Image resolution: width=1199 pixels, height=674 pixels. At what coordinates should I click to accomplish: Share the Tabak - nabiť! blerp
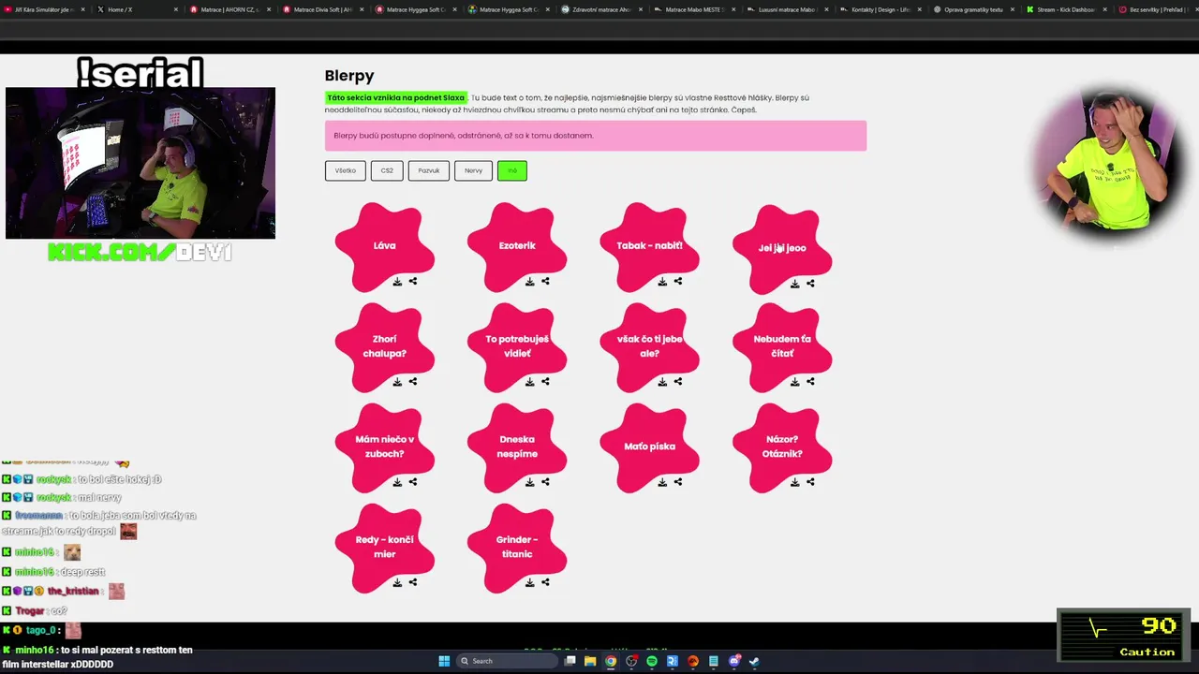(678, 281)
